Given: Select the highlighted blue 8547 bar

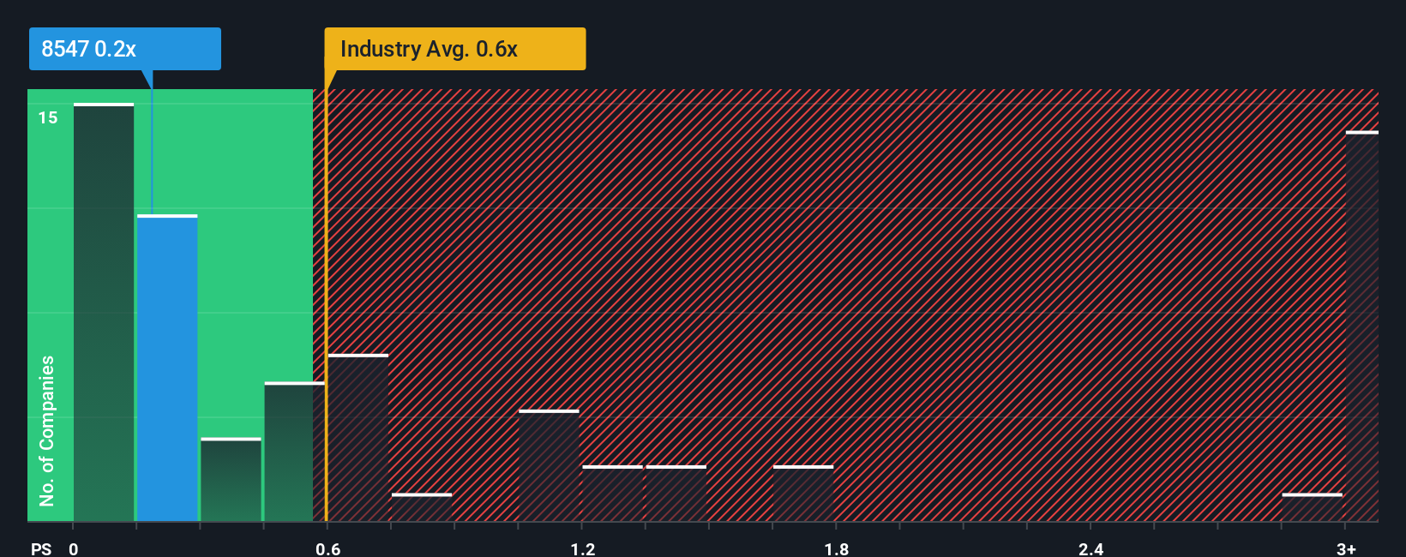Looking at the screenshot, I should coord(167,368).
